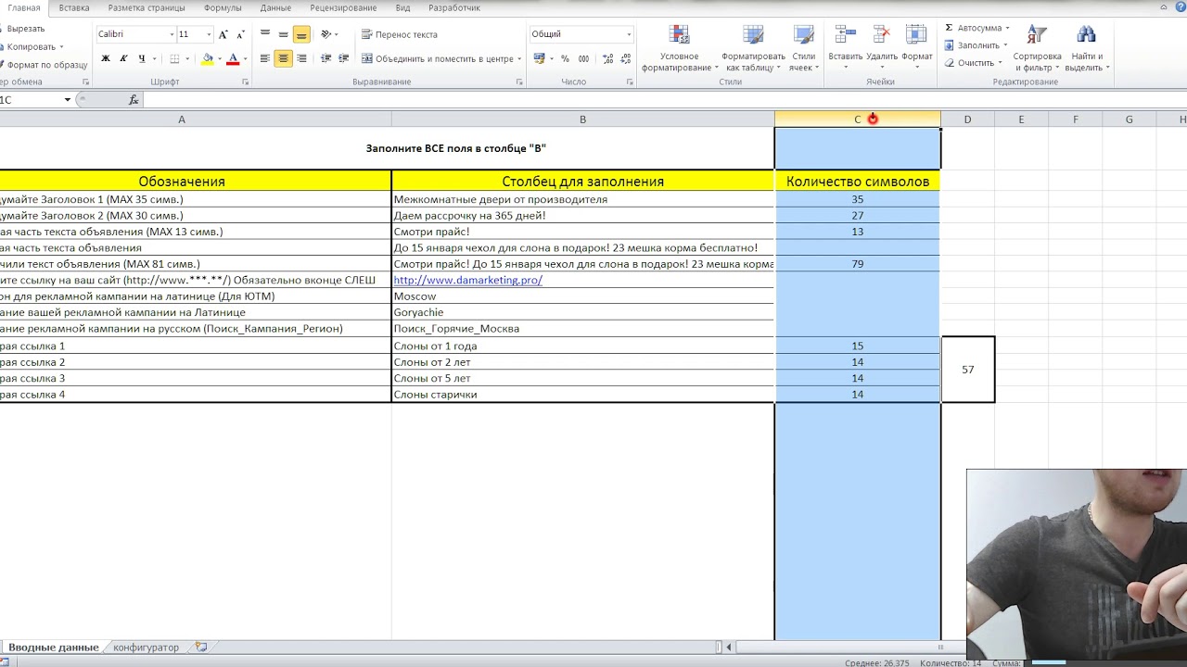The height and width of the screenshot is (667, 1187).
Task: Open Форматировать как таблицу gallery
Action: 753,48
